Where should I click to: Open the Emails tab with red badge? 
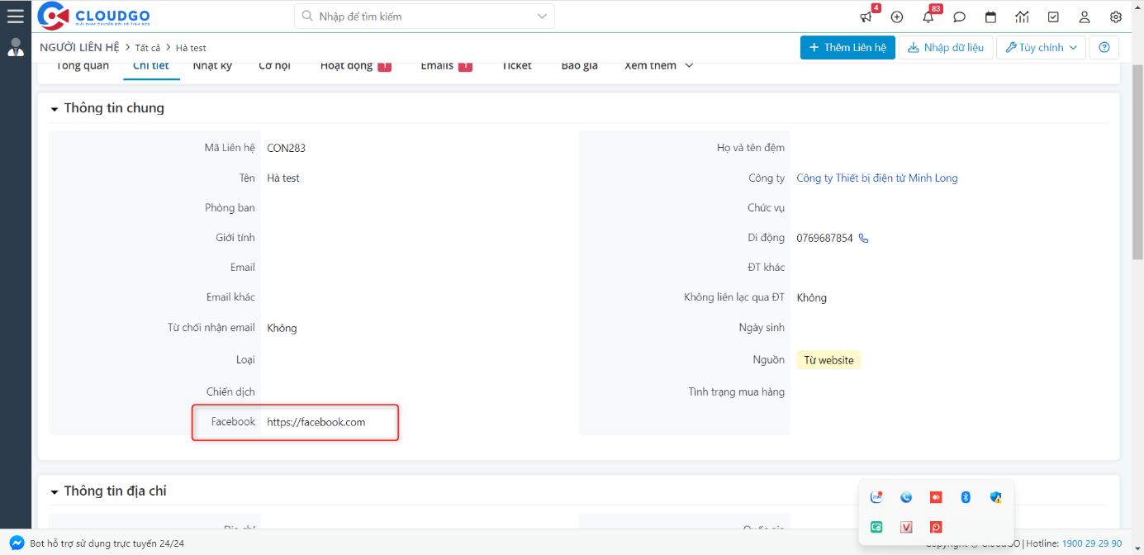[x=436, y=65]
